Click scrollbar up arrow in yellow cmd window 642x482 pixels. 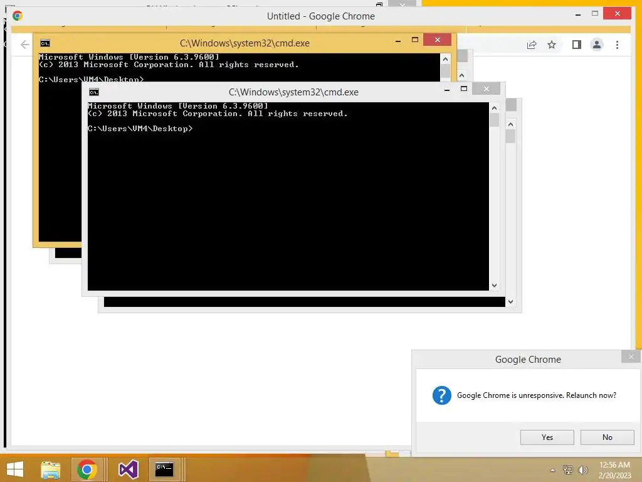click(x=446, y=59)
